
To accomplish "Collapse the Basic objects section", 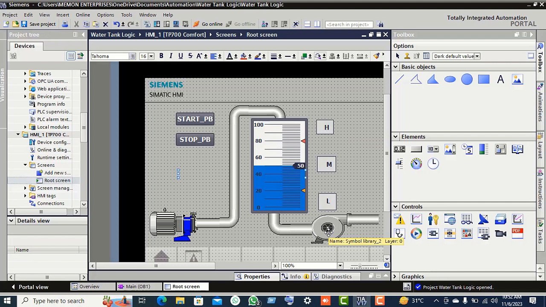I will pyautogui.click(x=395, y=67).
